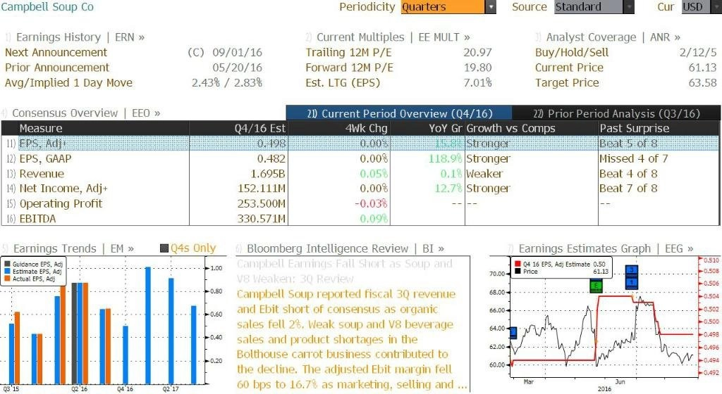Click blue marker at left edge of price graph

pos(513,333)
